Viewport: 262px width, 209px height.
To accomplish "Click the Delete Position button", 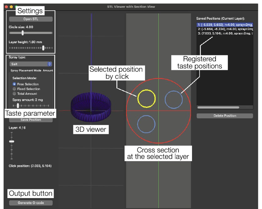I will click(x=225, y=116).
